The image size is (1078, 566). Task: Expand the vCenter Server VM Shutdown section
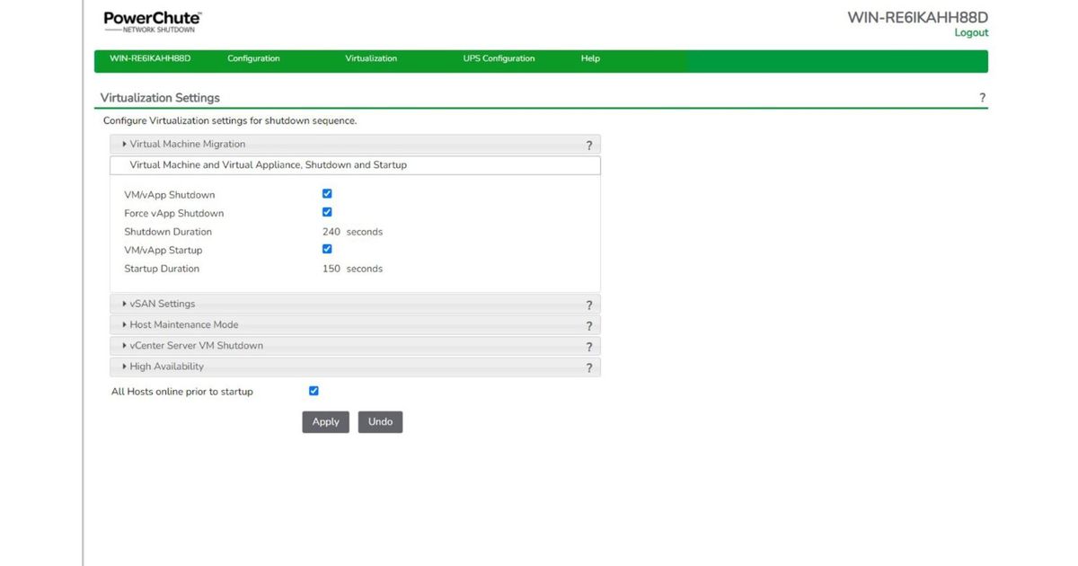click(x=196, y=345)
